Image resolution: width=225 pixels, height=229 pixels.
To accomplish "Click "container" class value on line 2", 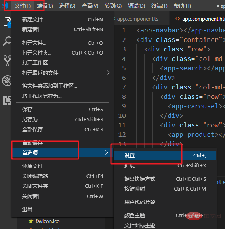I will pyautogui.click(x=201, y=40).
